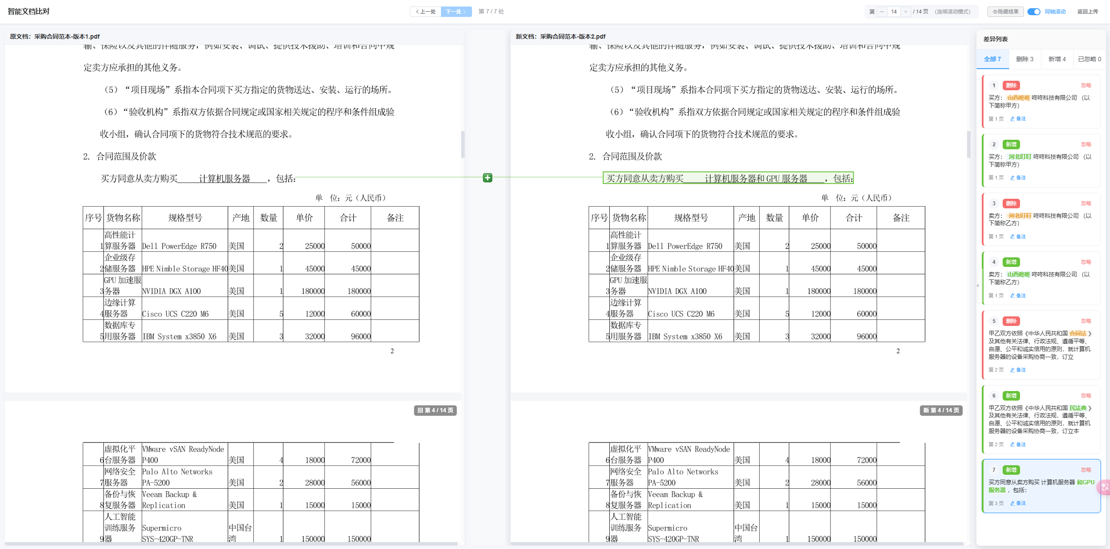The image size is (1110, 549).
Task: Click 返回上传 to return to upload
Action: tap(1087, 12)
